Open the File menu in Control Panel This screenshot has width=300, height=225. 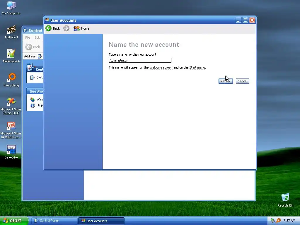[28, 37]
